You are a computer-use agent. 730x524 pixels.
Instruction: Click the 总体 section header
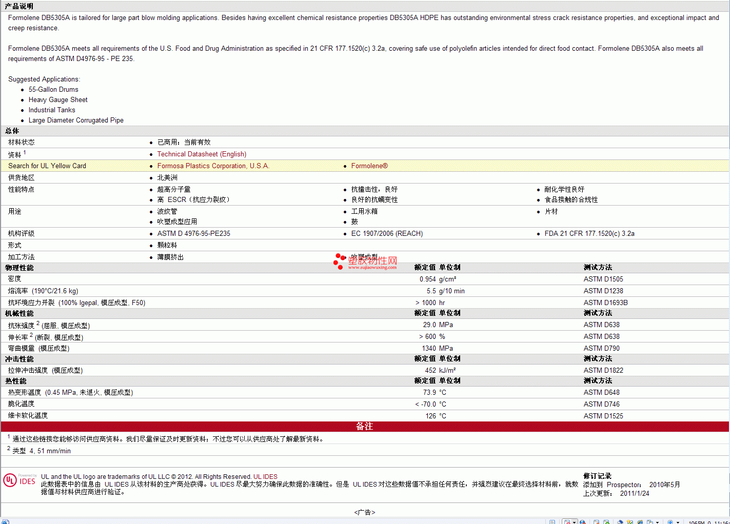coord(12,131)
